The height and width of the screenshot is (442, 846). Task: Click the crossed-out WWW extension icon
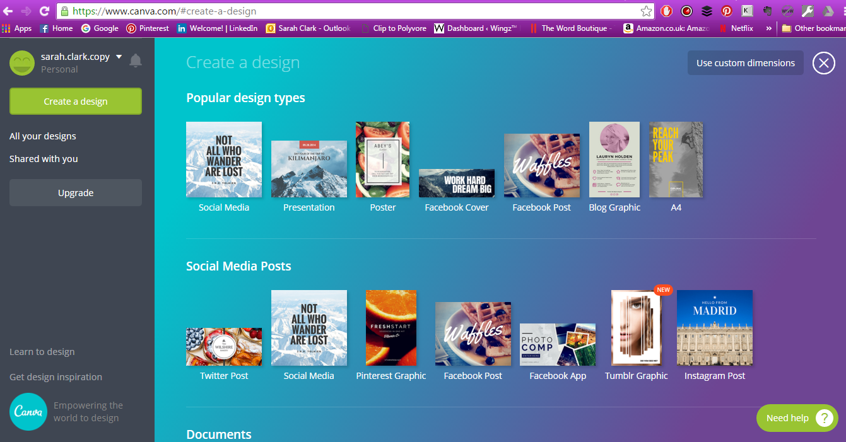(787, 11)
